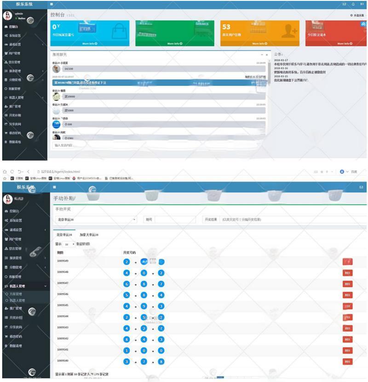Collapse the 机器人管理 sidebar submenu in lower panel
368x382 pixels.
(x=45, y=286)
